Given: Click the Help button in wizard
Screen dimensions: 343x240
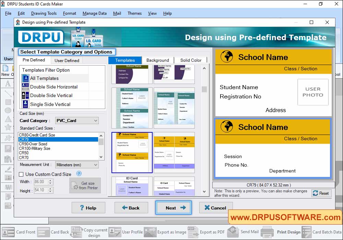Looking at the screenshot, I should [x=88, y=208].
